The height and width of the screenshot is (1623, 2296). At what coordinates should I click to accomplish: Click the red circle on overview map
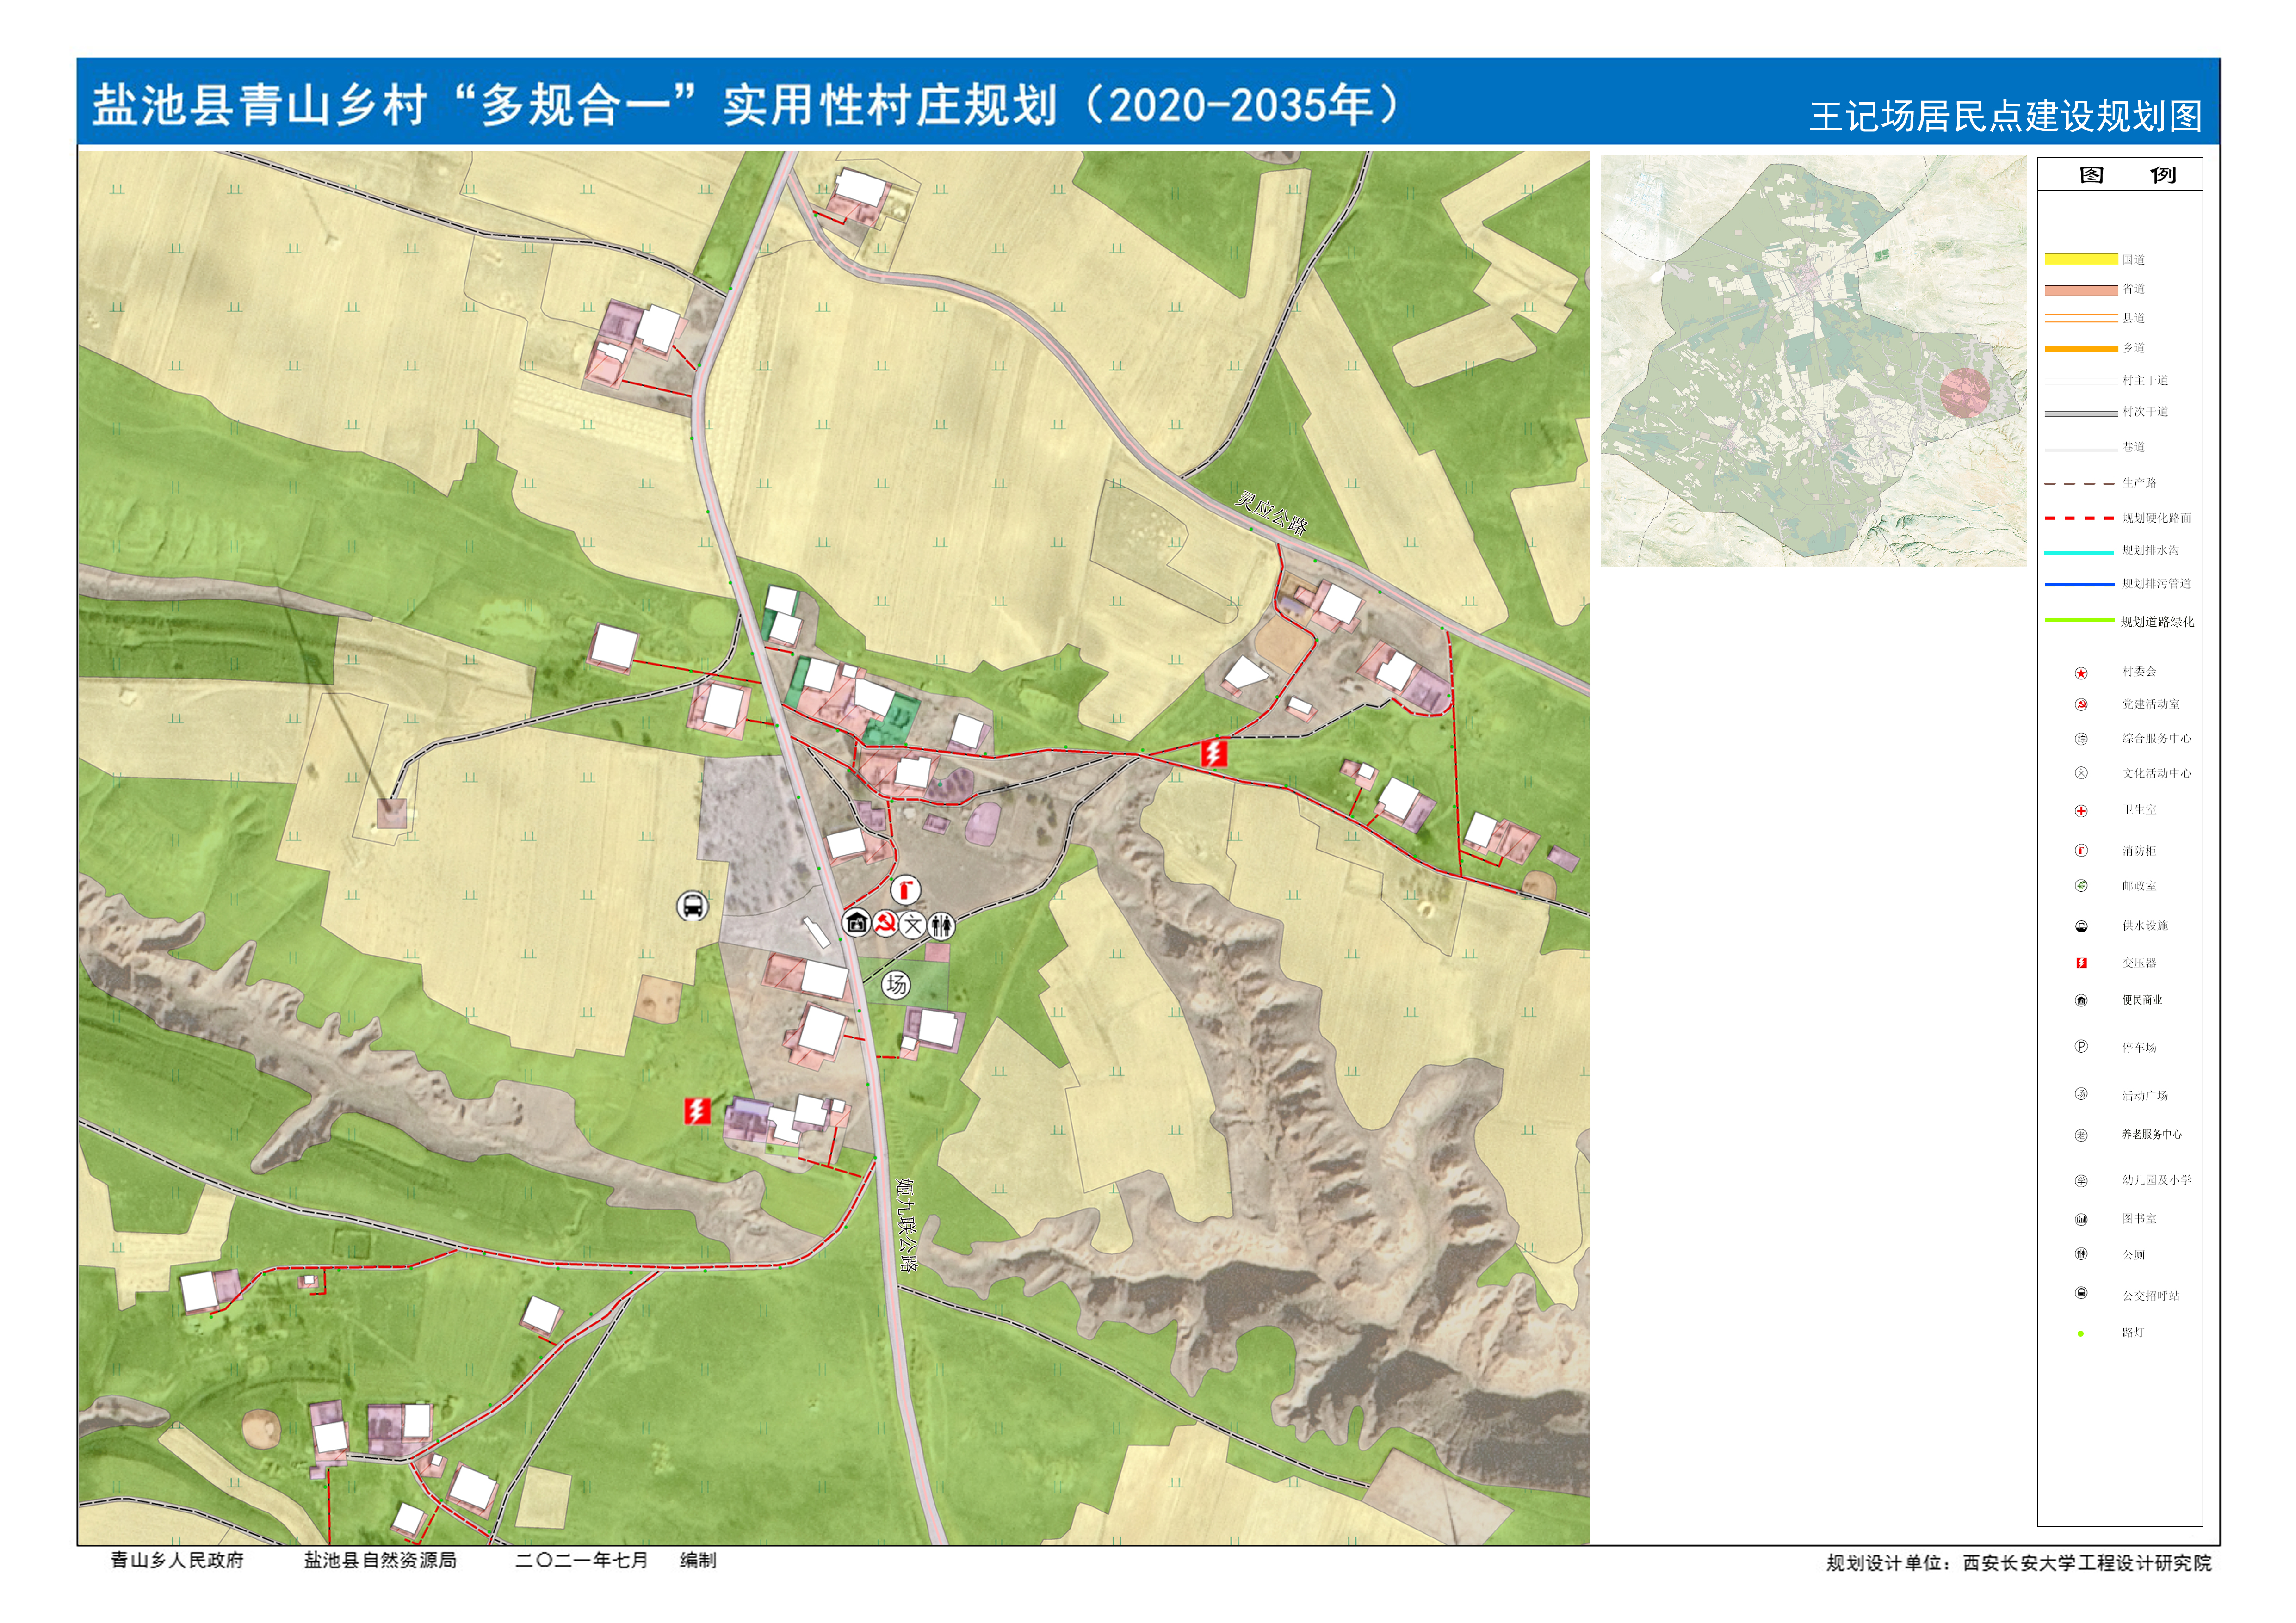pos(1966,393)
